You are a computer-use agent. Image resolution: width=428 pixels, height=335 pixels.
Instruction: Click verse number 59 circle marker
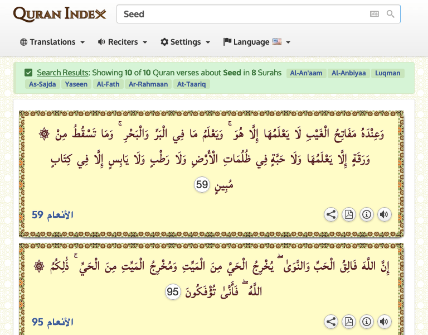point(202,185)
